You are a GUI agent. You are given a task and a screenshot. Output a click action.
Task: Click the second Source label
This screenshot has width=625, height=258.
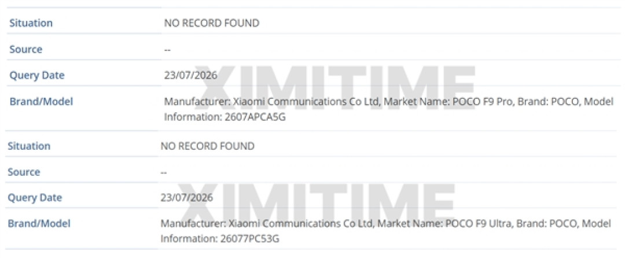click(x=24, y=172)
